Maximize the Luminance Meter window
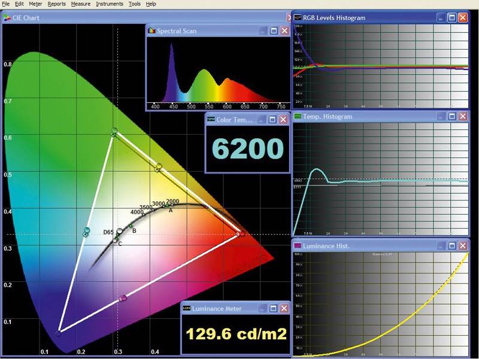479x359 pixels. click(x=273, y=309)
